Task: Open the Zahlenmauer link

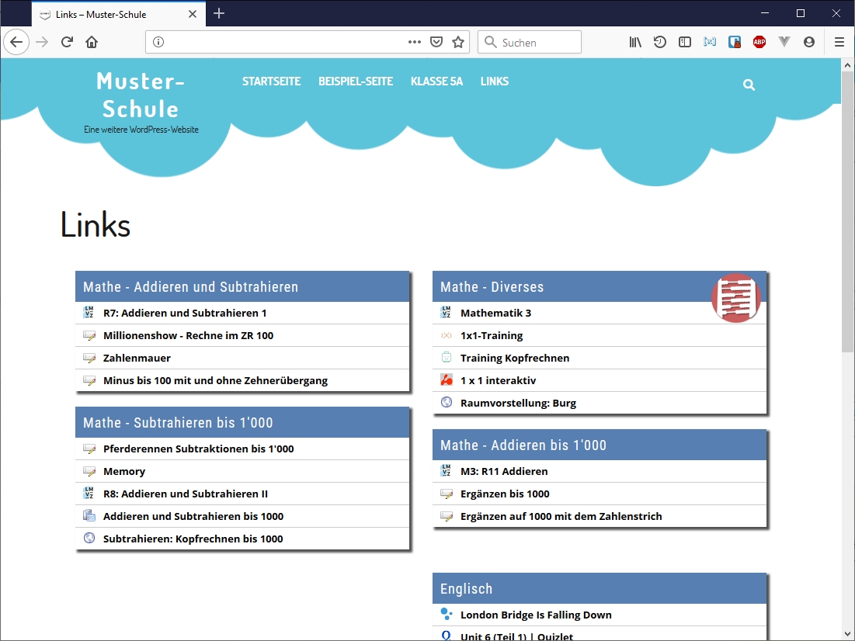Action: (137, 358)
